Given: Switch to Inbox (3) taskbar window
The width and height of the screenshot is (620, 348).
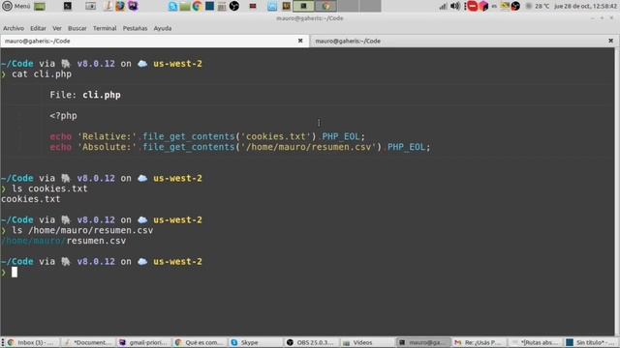Looking at the screenshot, I should (x=32, y=342).
